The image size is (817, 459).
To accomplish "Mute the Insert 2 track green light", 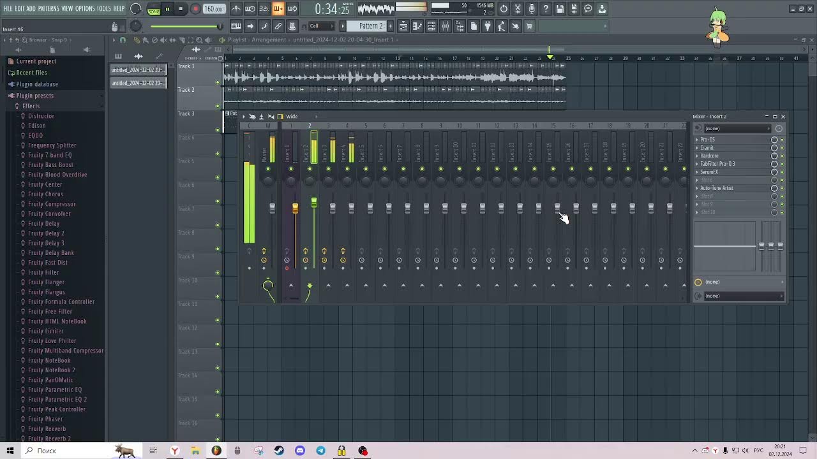I will (x=310, y=169).
